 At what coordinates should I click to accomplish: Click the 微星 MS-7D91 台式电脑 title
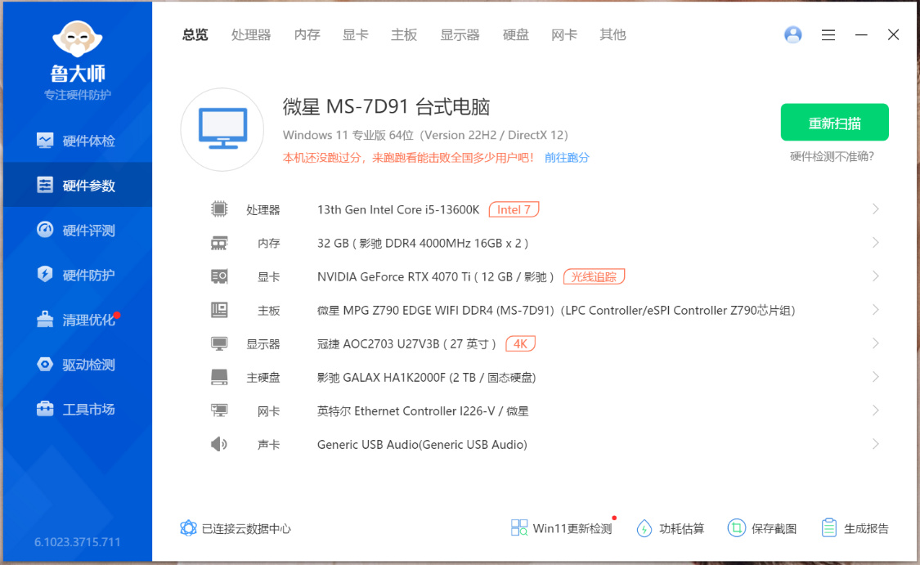point(386,107)
